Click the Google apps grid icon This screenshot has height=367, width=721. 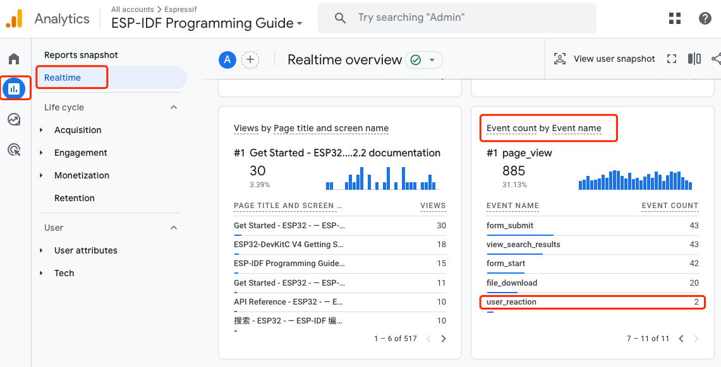[x=675, y=18]
